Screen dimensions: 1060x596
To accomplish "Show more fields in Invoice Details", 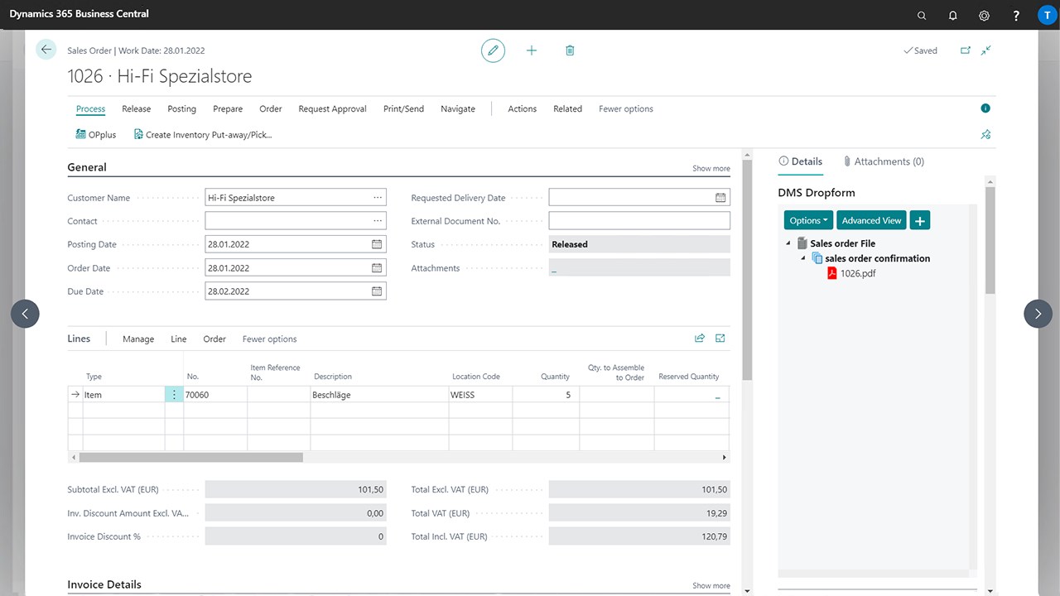I will (x=711, y=585).
